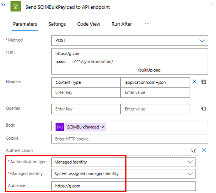Open the tab overflow ellipsis next to Run After
This screenshot has height=193, width=216.
[x=147, y=24]
